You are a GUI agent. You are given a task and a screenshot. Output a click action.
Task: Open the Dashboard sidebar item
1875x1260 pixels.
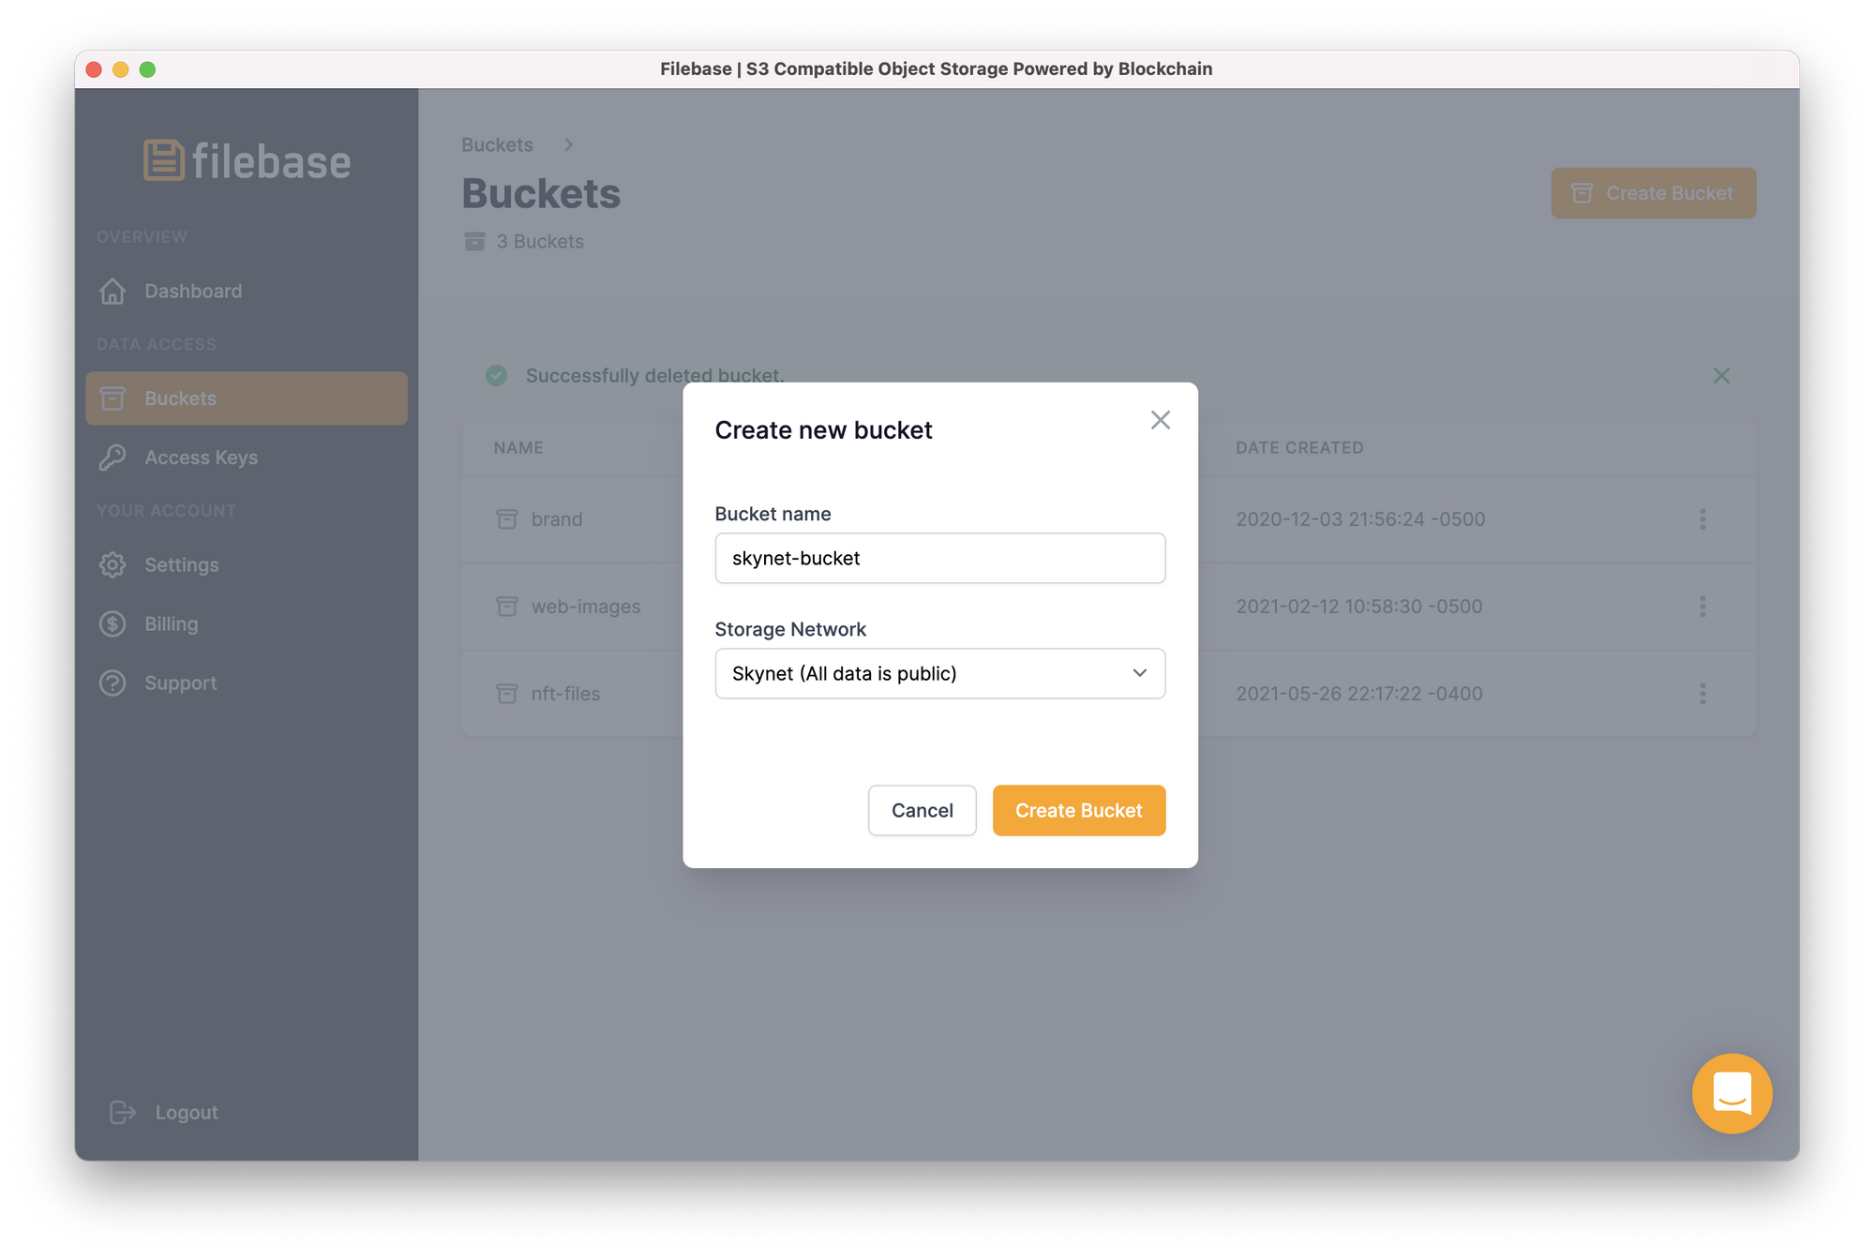(247, 292)
